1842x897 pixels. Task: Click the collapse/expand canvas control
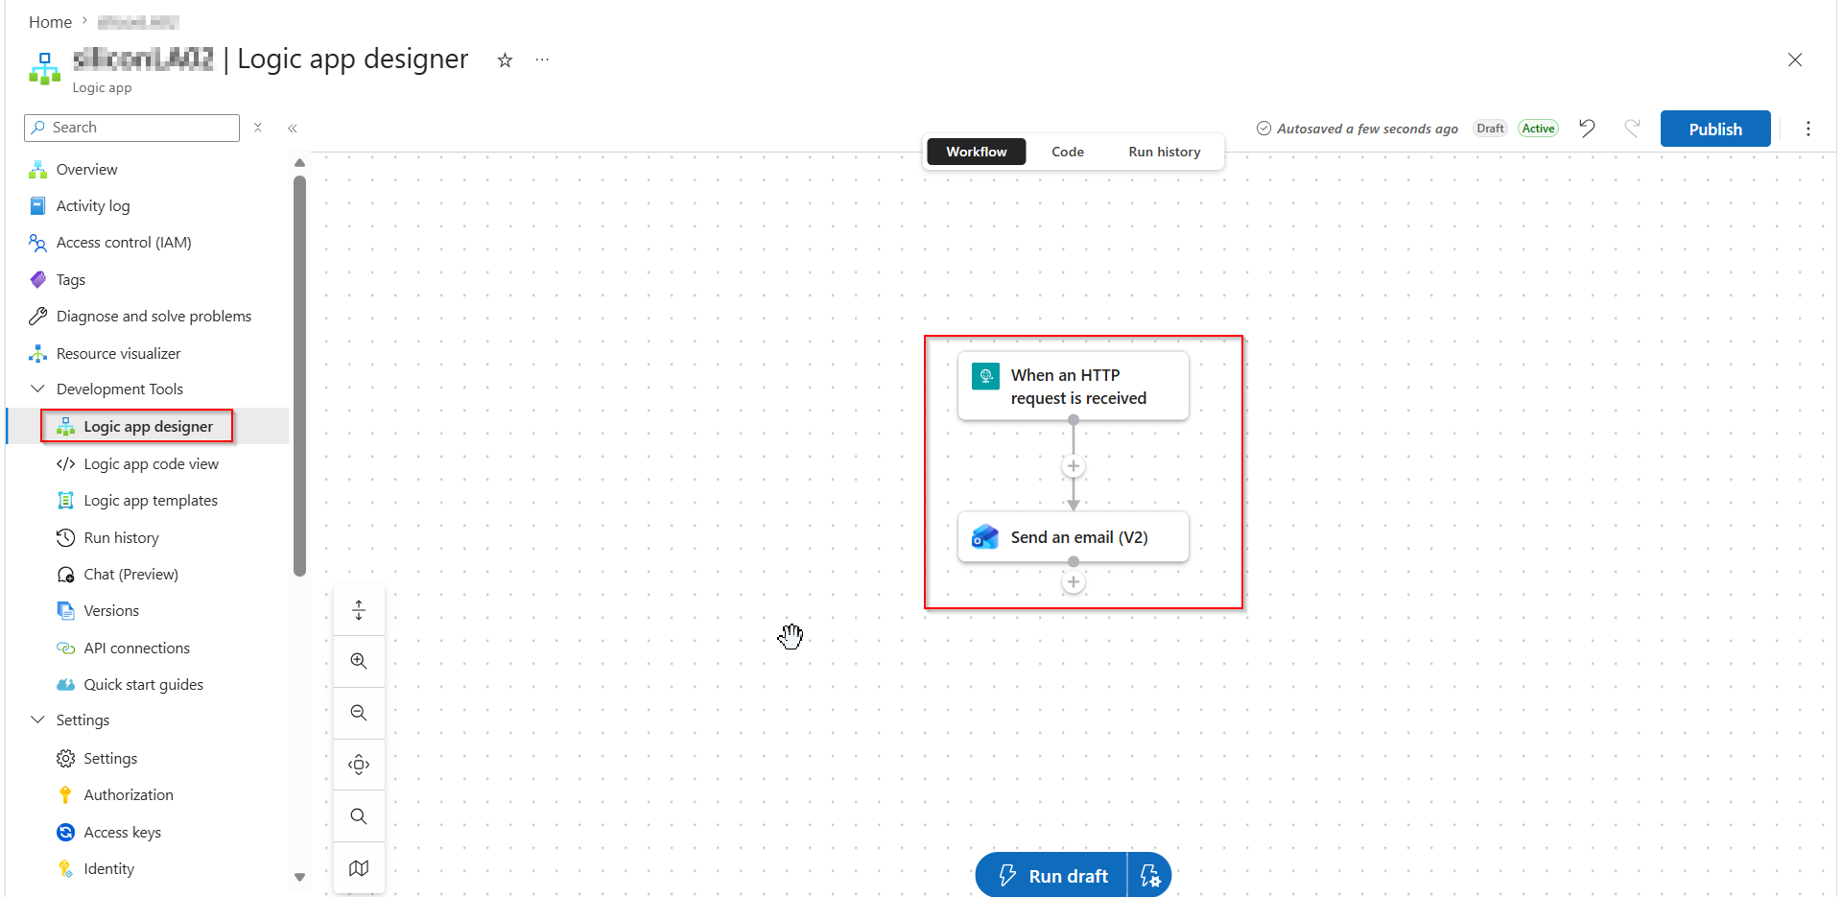coord(359,610)
